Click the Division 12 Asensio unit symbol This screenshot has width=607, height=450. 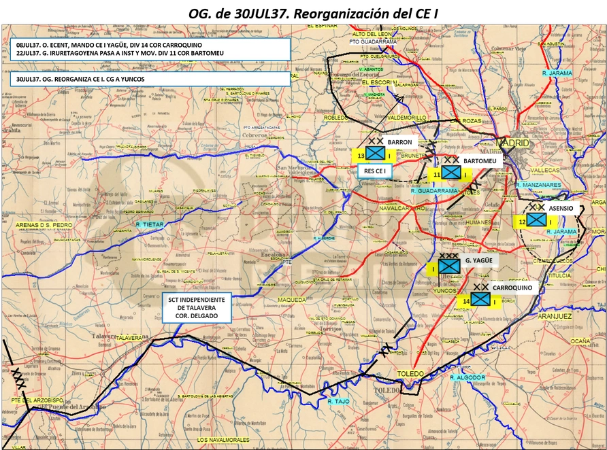pyautogui.click(x=536, y=220)
